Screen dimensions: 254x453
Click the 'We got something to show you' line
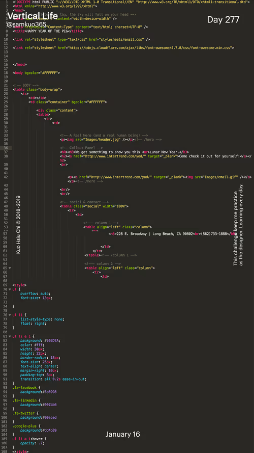(x=124, y=152)
